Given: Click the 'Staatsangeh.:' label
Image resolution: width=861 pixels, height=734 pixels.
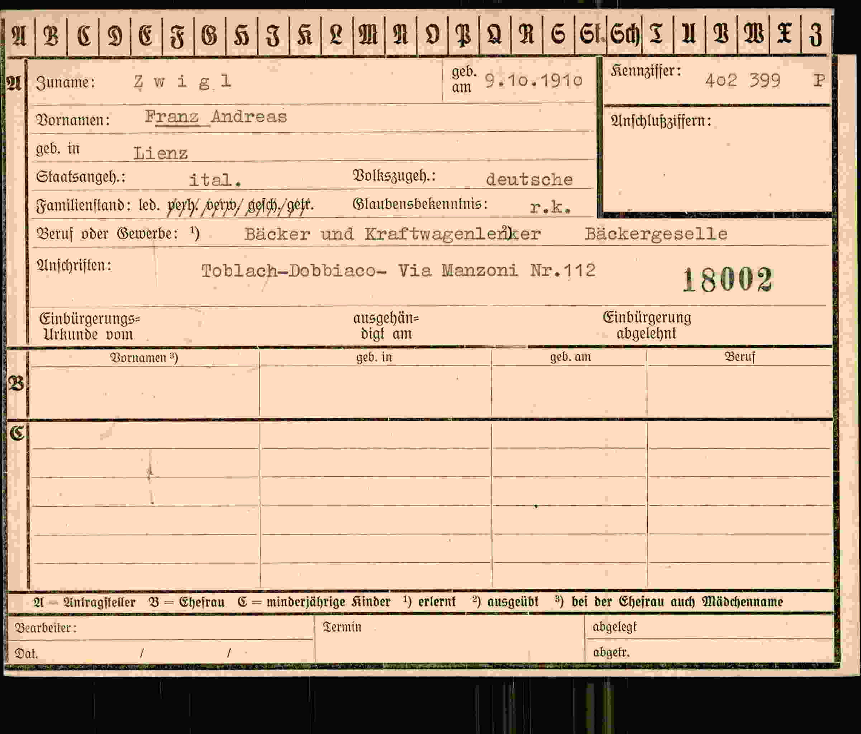Looking at the screenshot, I should pyautogui.click(x=81, y=177).
